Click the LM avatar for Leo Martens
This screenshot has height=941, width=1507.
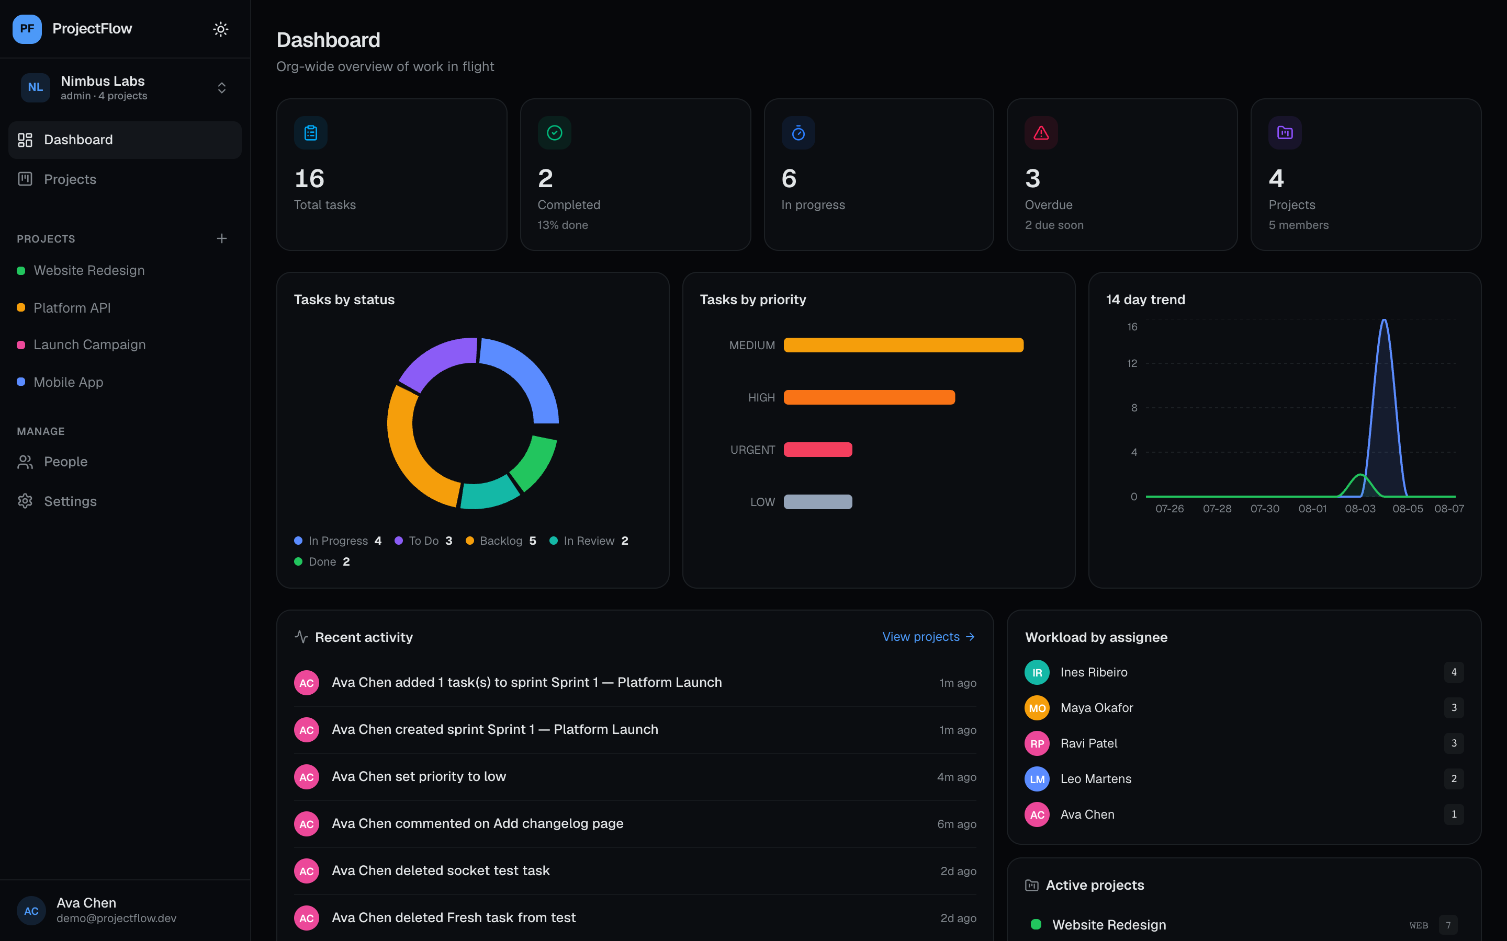1037,778
